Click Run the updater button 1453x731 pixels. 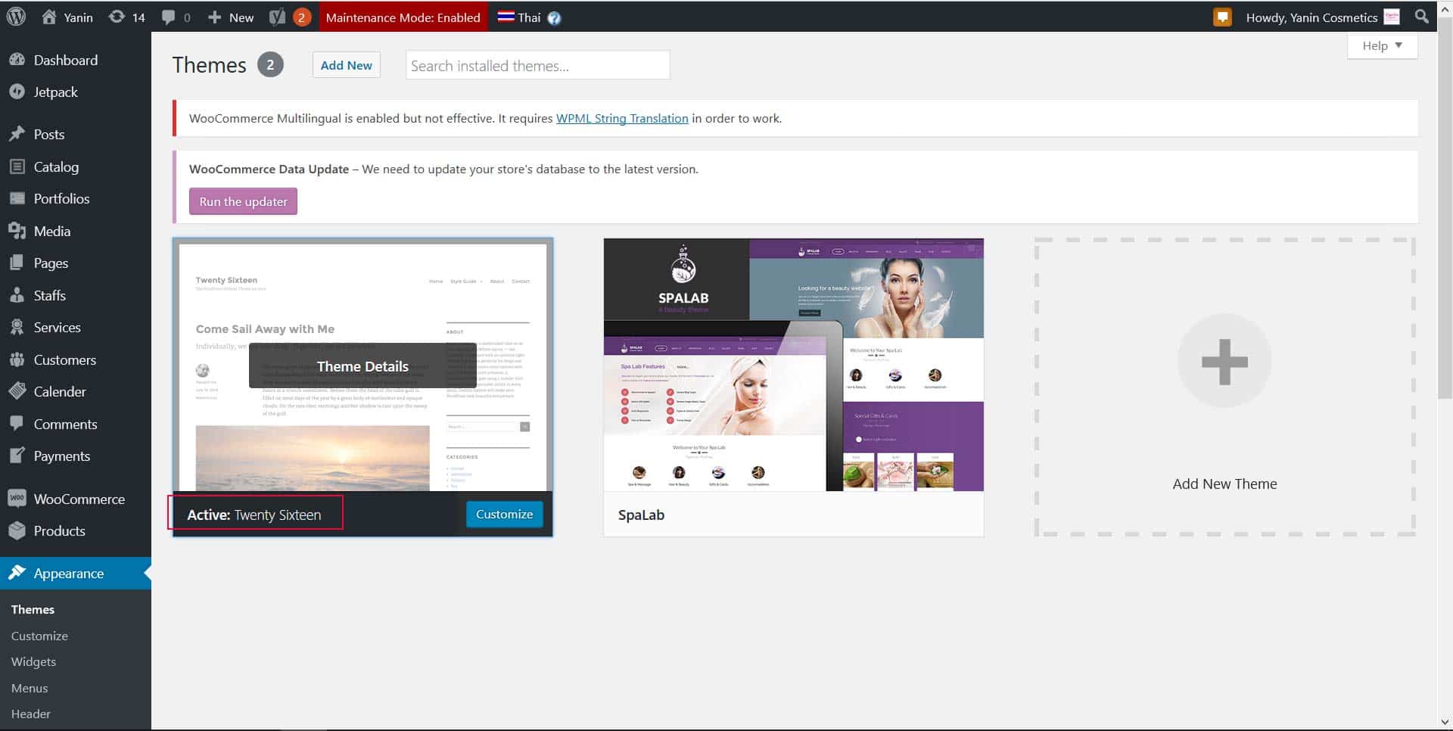coord(243,201)
